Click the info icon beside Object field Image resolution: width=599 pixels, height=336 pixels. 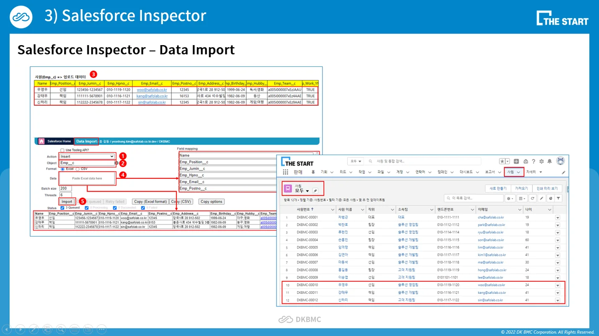[117, 163]
